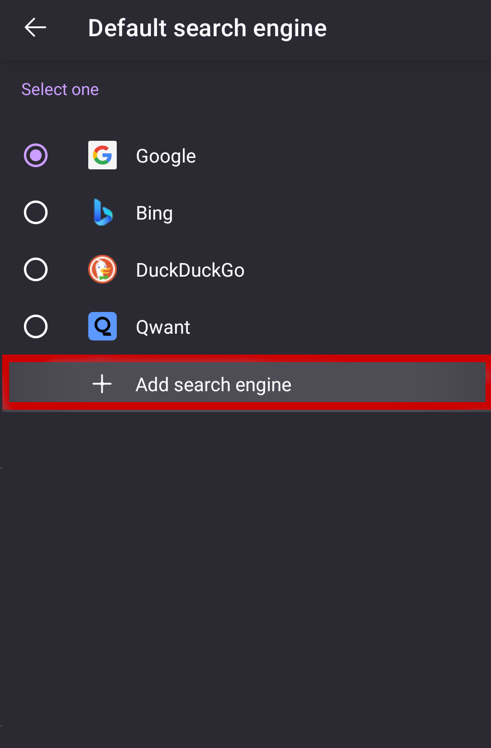Image resolution: width=491 pixels, height=748 pixels.
Task: Go back using the arrow icon
Action: [35, 28]
